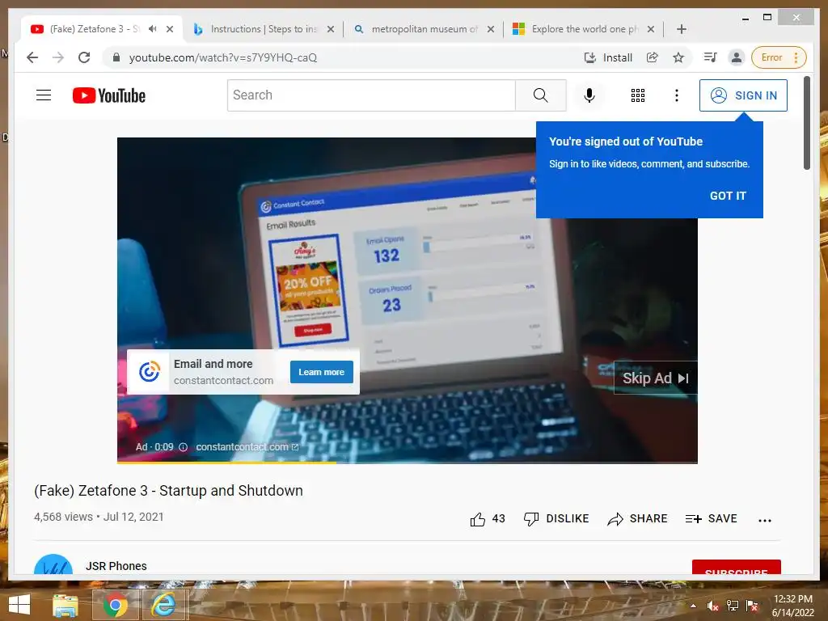Image resolution: width=828 pixels, height=621 pixels.
Task: Open a new browser tab
Action: pos(682,29)
